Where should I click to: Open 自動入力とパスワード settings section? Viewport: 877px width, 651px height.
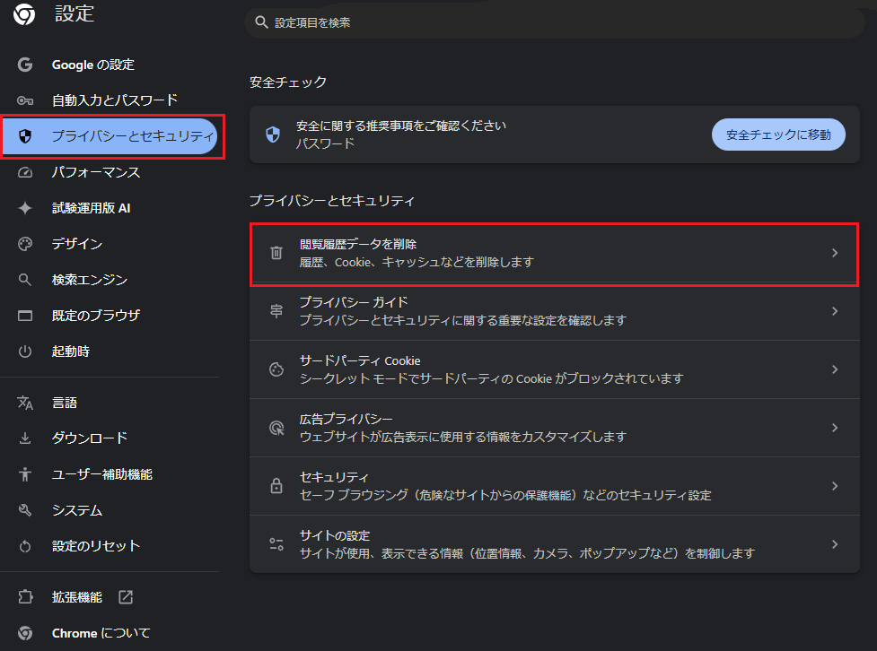coord(115,100)
